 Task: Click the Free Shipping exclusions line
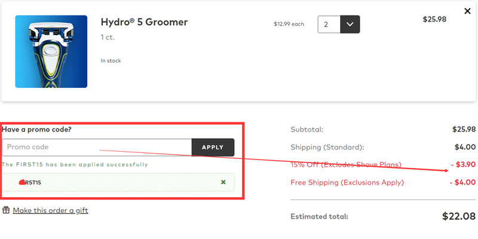(x=347, y=182)
